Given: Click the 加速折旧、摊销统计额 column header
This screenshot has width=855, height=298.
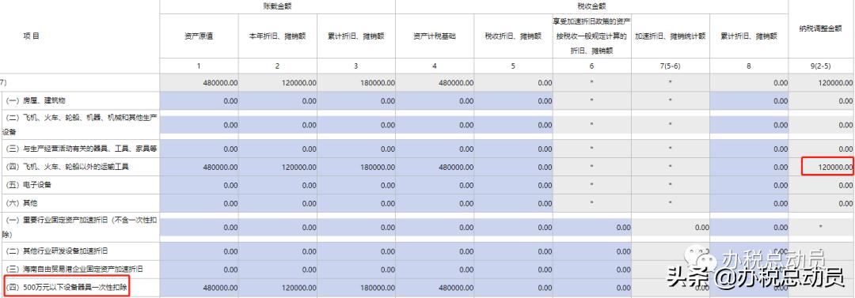Looking at the screenshot, I should coord(671,36).
